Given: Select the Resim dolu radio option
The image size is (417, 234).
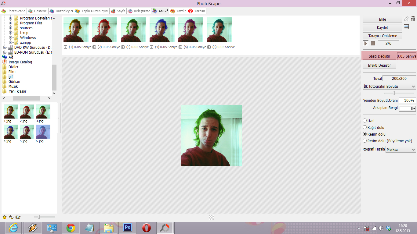Looking at the screenshot, I should 364,134.
